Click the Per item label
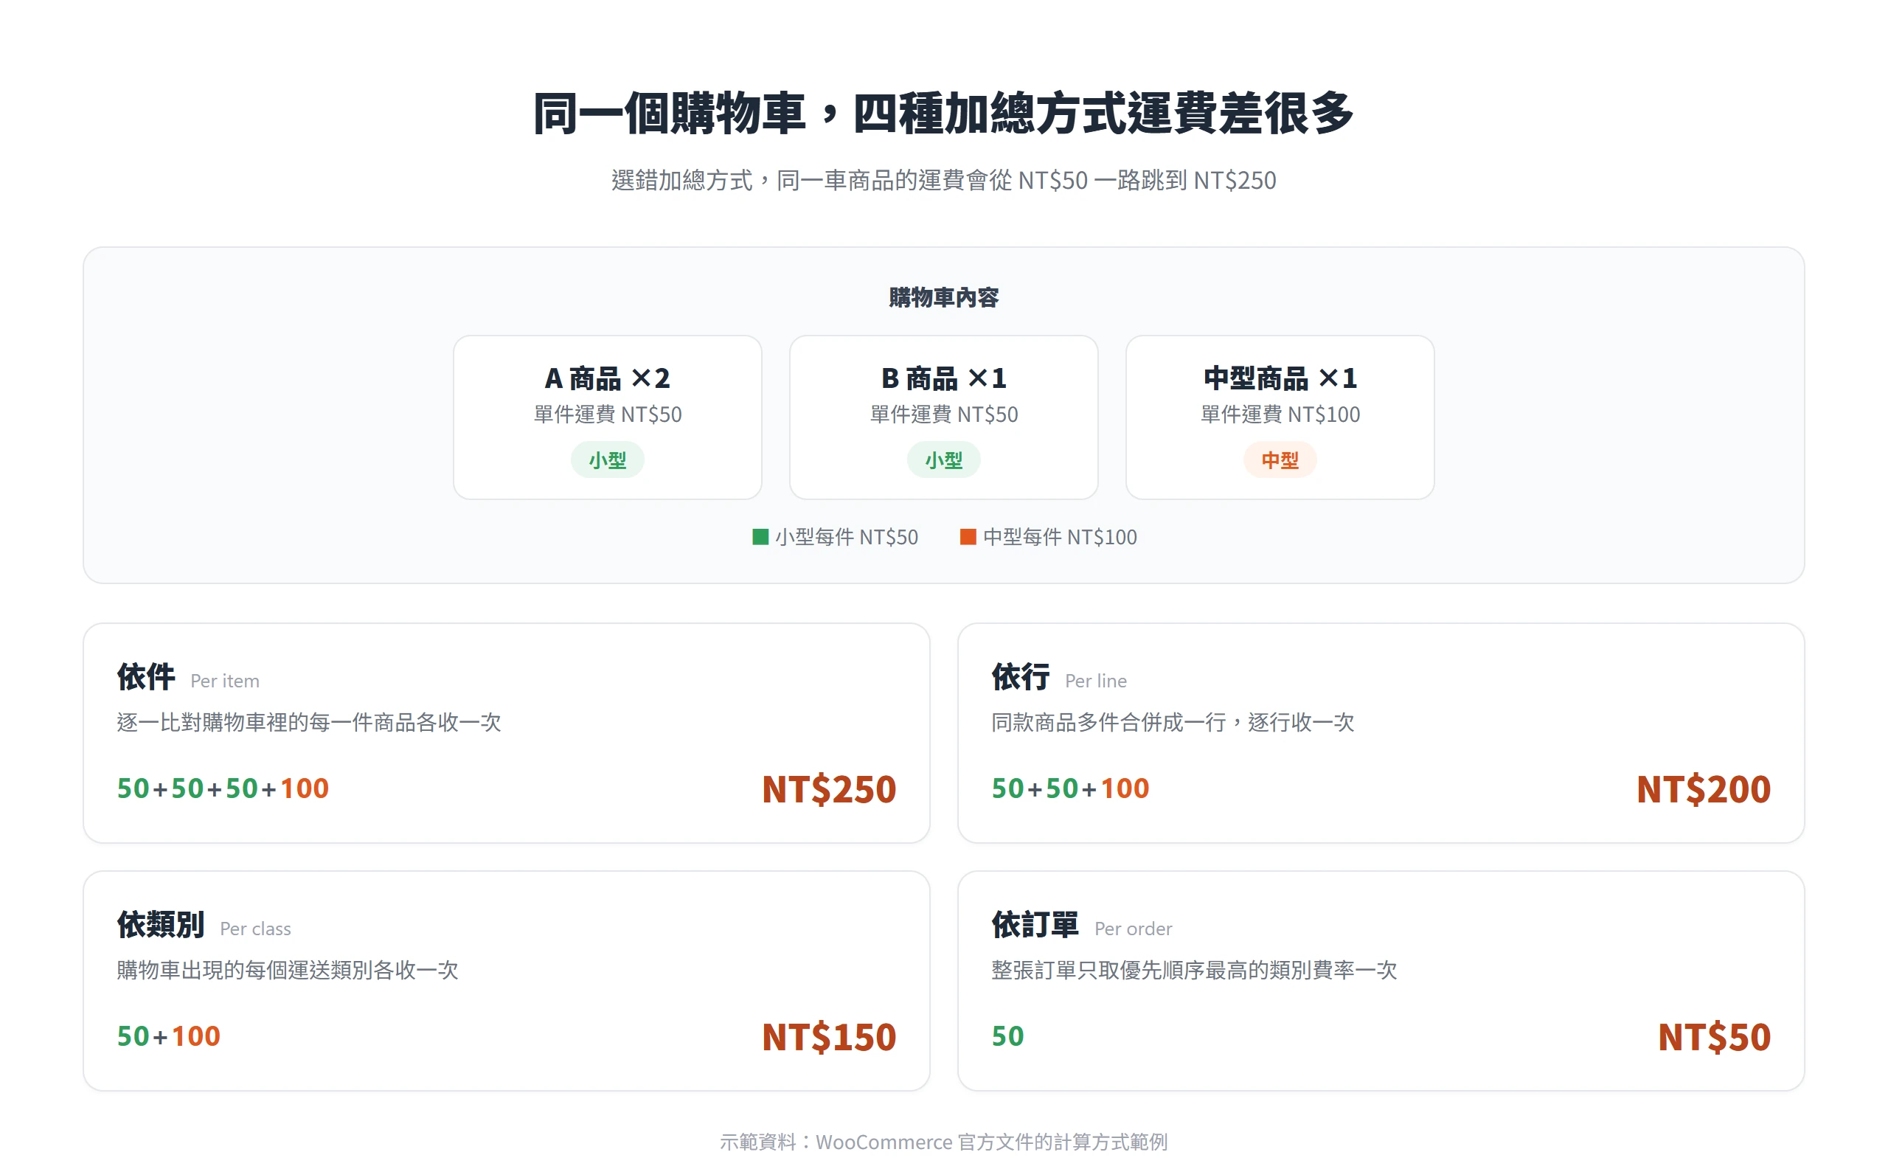Viewport: 1888px width, 1169px height. [225, 681]
